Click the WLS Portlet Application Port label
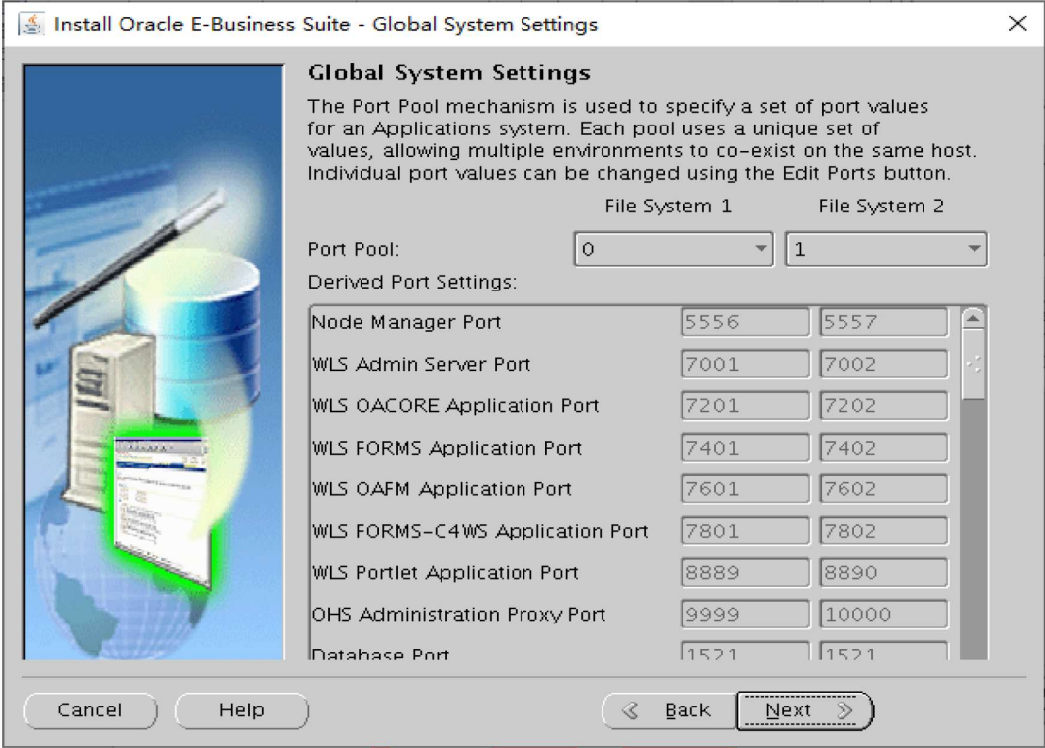This screenshot has height=748, width=1045. point(444,573)
